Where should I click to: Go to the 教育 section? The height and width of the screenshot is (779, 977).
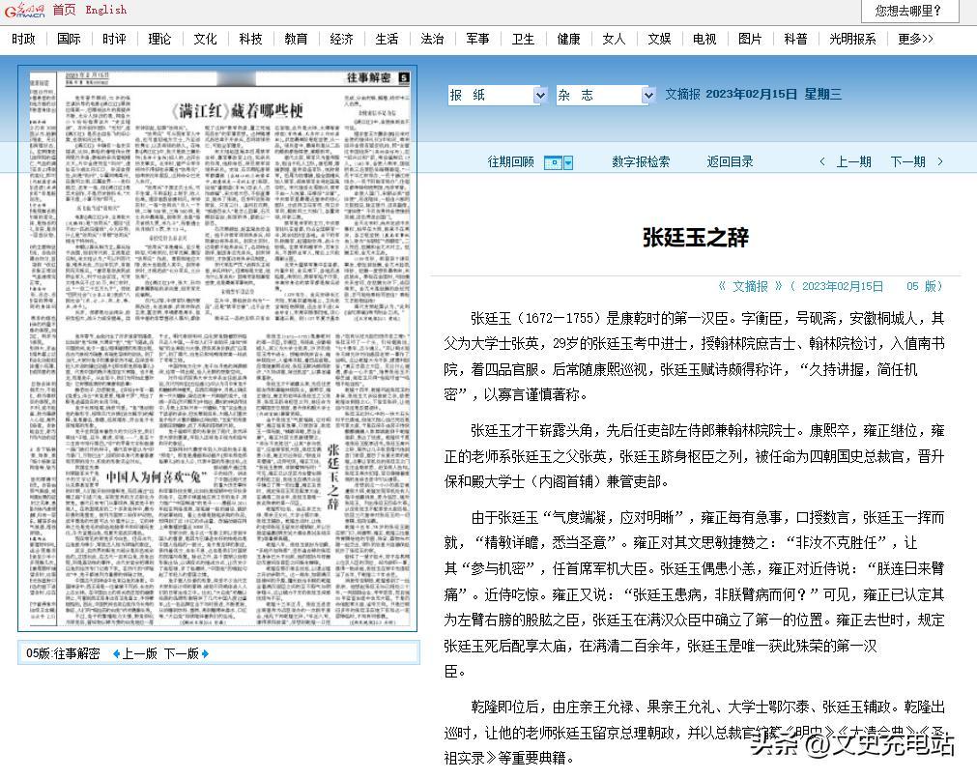[x=296, y=39]
